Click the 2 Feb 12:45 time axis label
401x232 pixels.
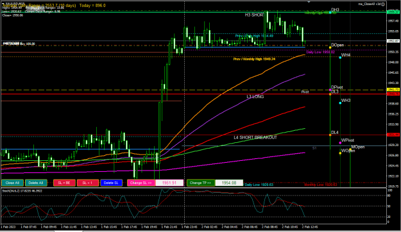tap(310, 227)
